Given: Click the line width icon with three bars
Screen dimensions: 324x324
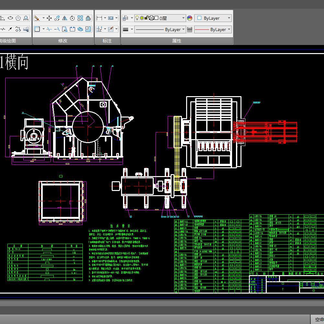Looking at the screenshot, I should click(126, 29).
